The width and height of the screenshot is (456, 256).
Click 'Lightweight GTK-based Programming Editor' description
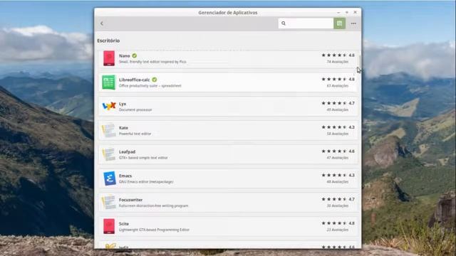click(x=154, y=230)
